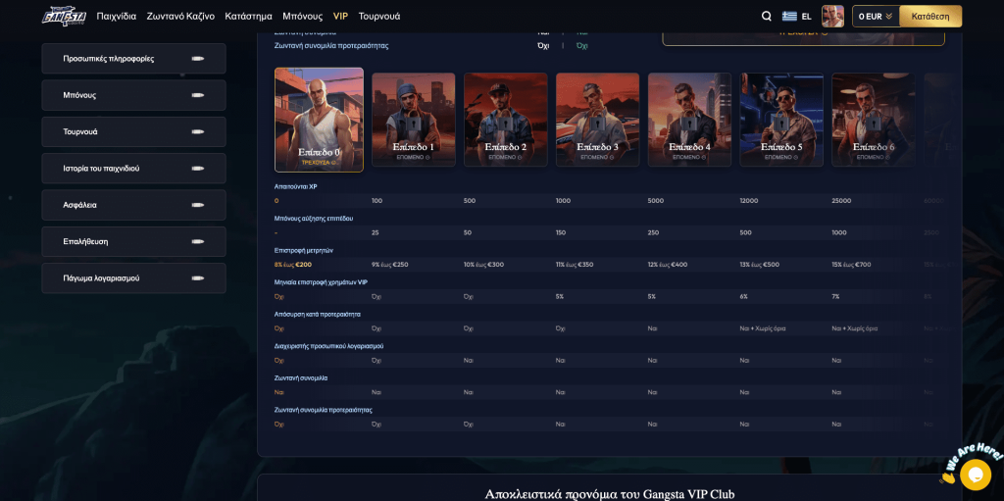Go to Ζωντανό Καζίνο menu item
Viewport: 1004px width, 501px height.
(180, 16)
